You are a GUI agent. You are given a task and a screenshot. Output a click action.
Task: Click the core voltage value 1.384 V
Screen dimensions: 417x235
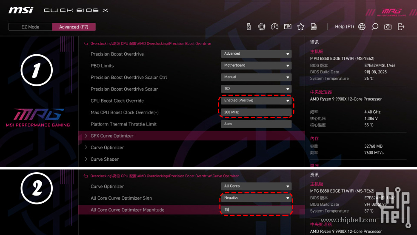tap(371, 119)
